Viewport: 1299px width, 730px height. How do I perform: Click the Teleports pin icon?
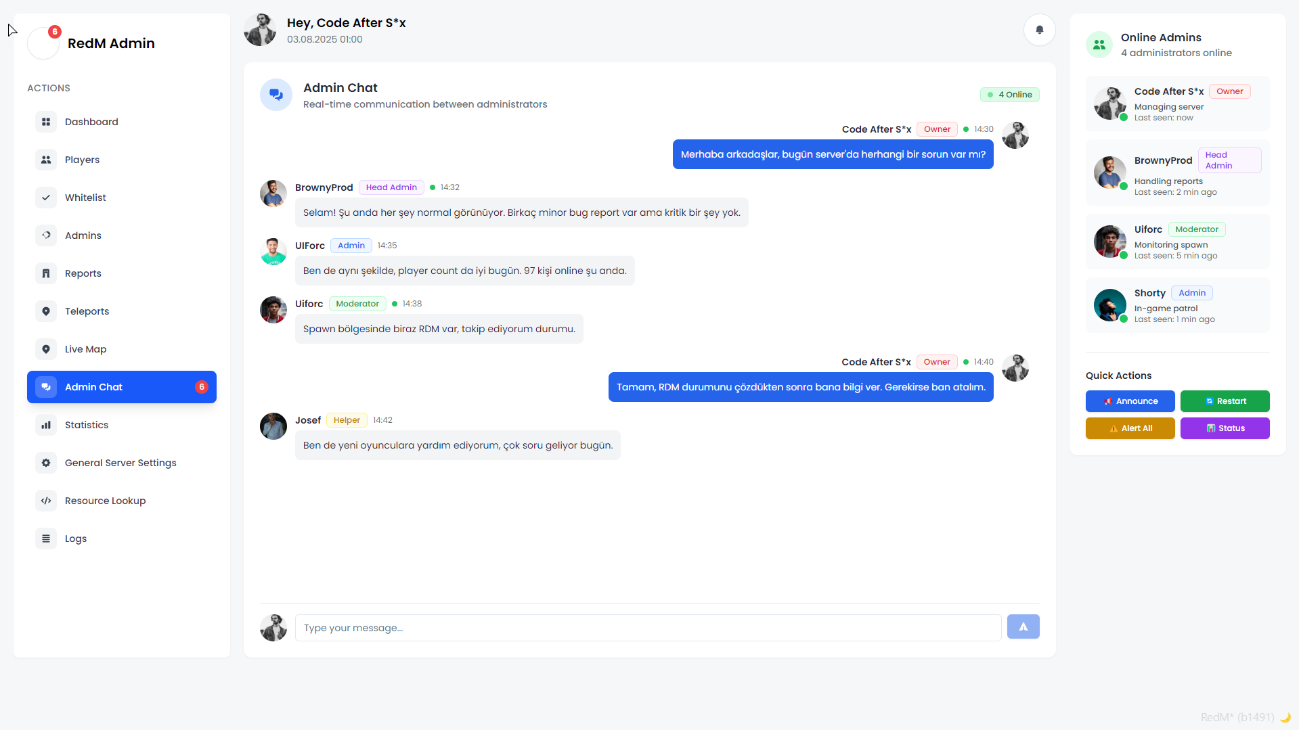46,311
